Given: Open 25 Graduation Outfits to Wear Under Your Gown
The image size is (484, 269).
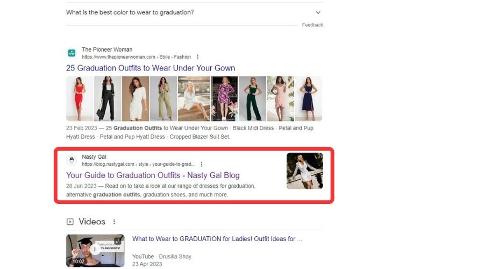Looking at the screenshot, I should tap(151, 68).
